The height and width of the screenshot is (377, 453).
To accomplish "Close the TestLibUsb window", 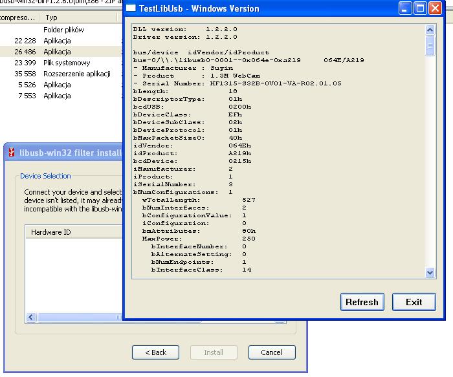I will pos(435,8).
